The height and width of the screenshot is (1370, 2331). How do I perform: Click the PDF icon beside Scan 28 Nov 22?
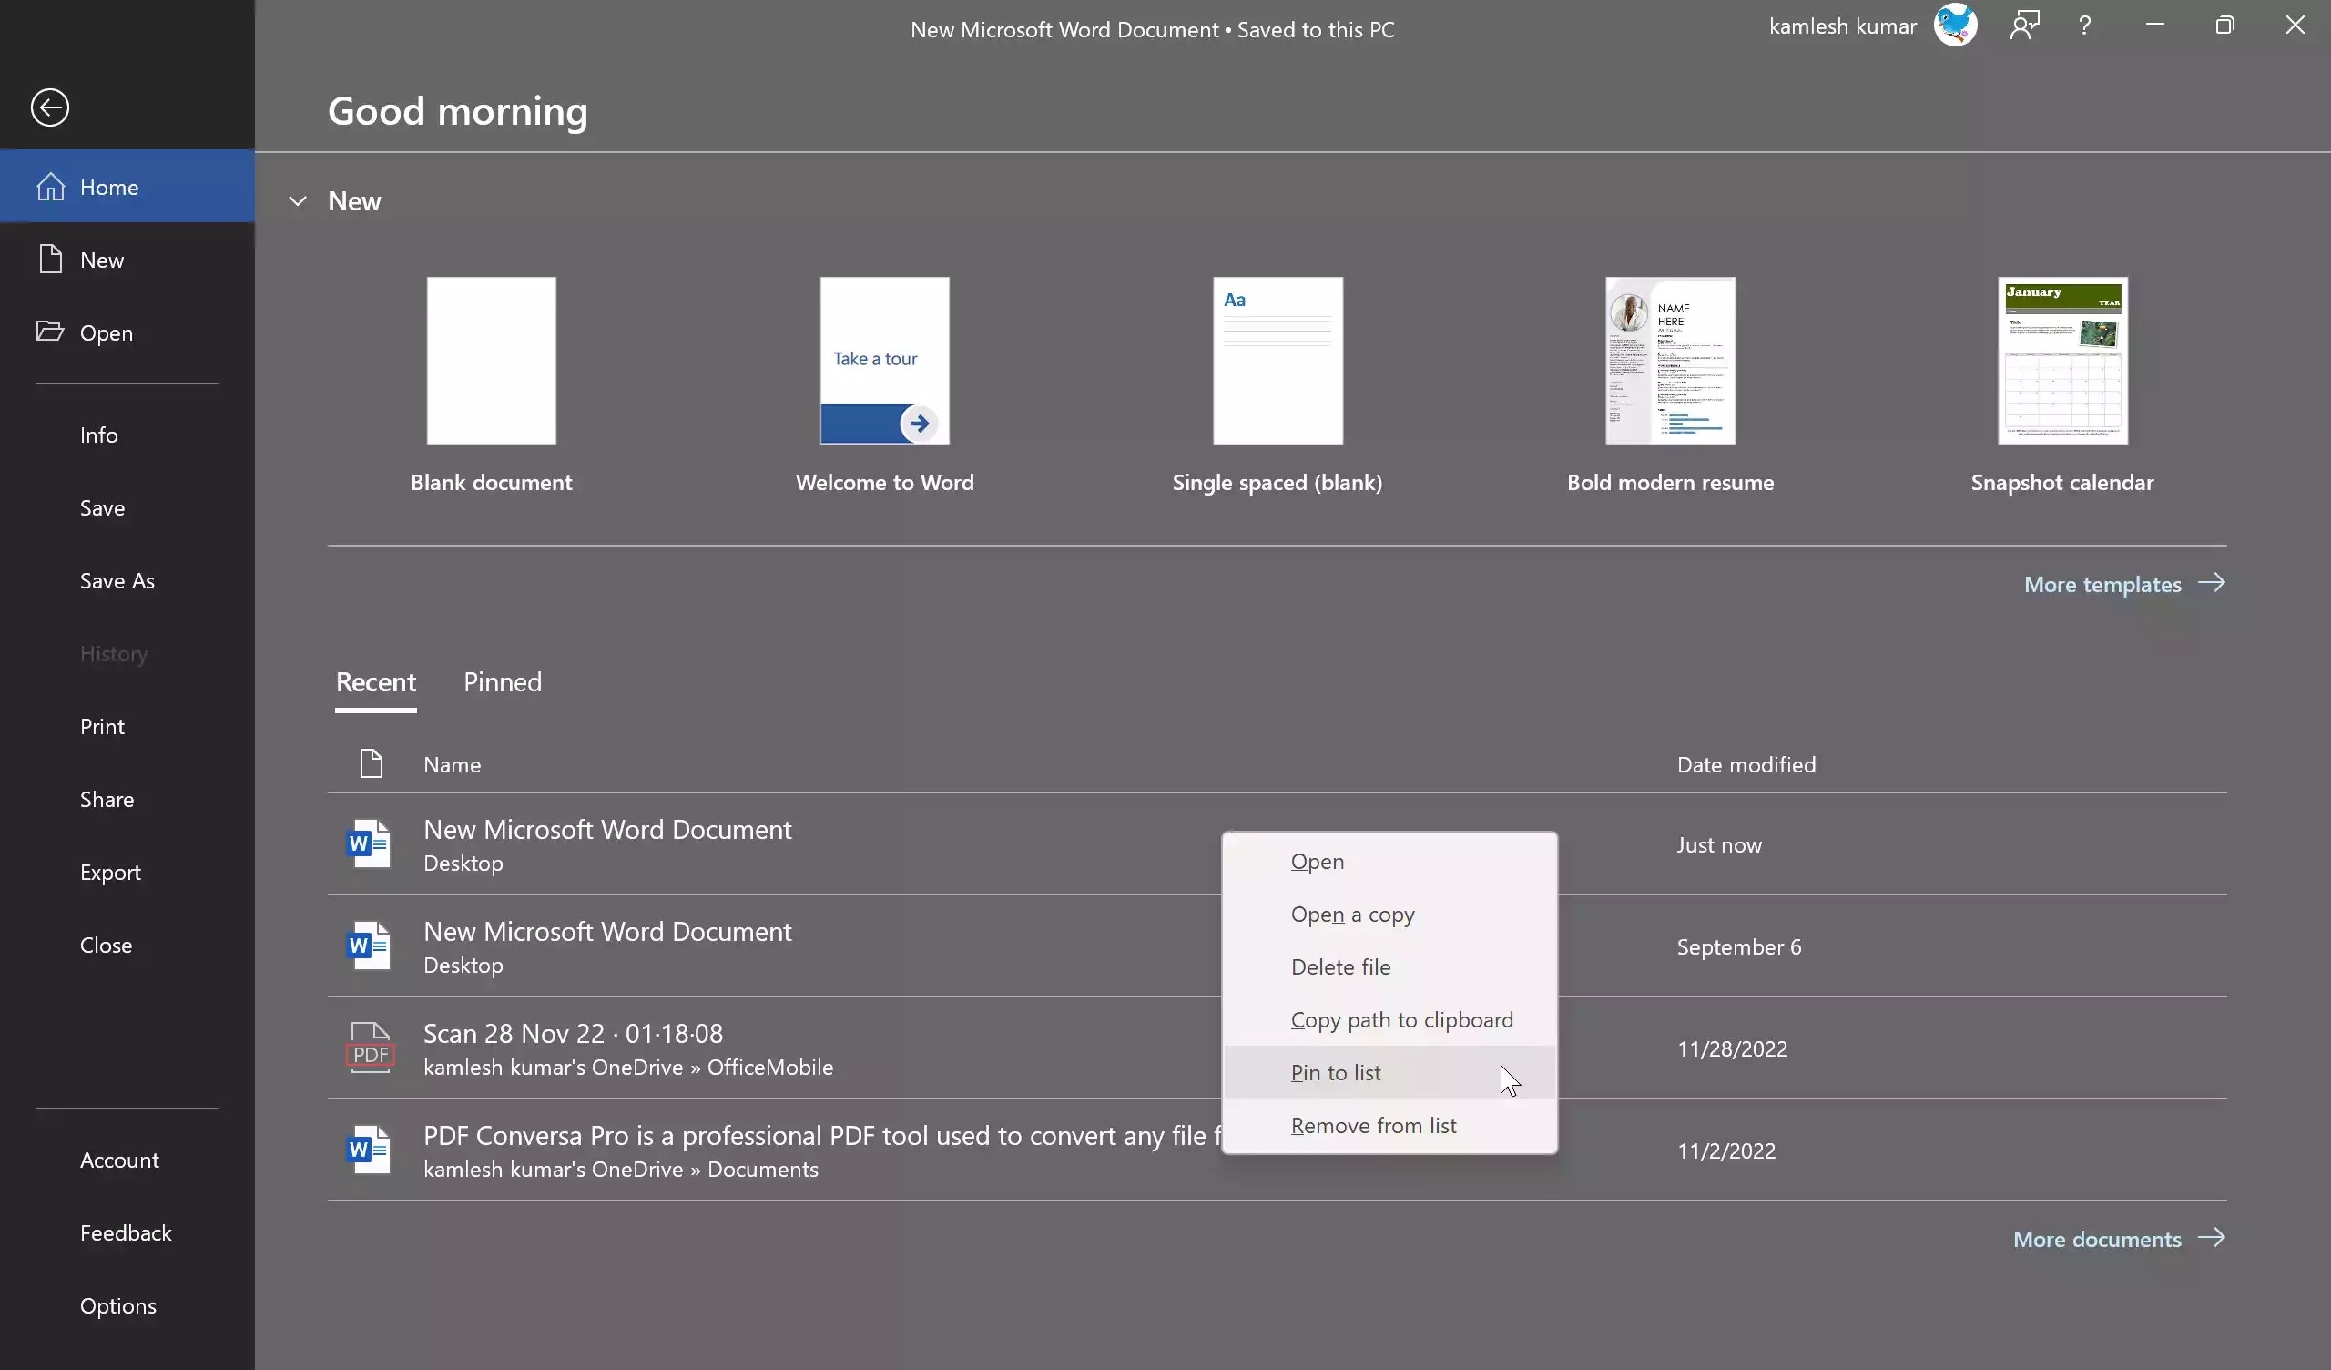[x=369, y=1047]
